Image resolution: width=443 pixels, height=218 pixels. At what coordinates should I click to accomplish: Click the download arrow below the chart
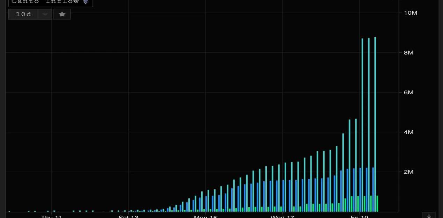pyautogui.click(x=429, y=216)
